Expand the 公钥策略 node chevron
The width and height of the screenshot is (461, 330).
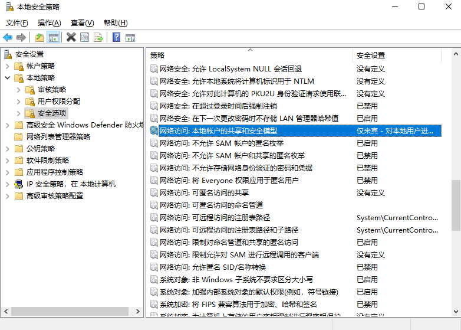click(8, 149)
